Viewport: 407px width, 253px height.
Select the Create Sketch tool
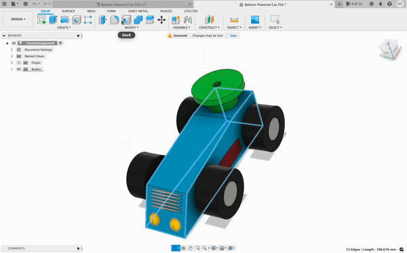[41, 20]
